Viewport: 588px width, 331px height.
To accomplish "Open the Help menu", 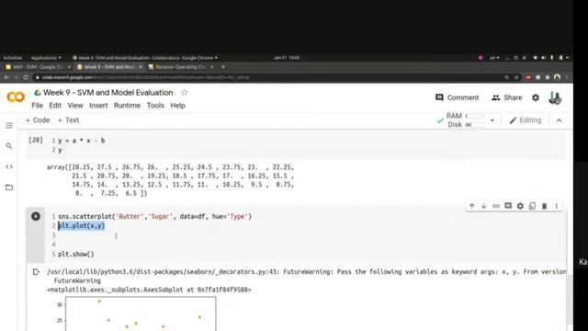I will [177, 106].
